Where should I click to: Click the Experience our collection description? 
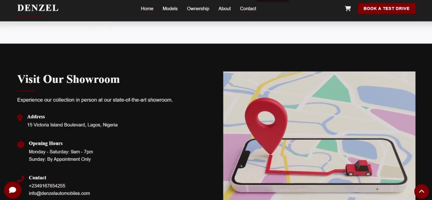(95, 100)
